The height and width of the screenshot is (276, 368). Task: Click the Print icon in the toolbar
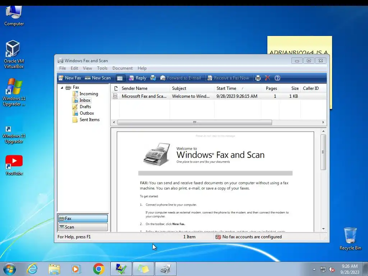pyautogui.click(x=258, y=78)
